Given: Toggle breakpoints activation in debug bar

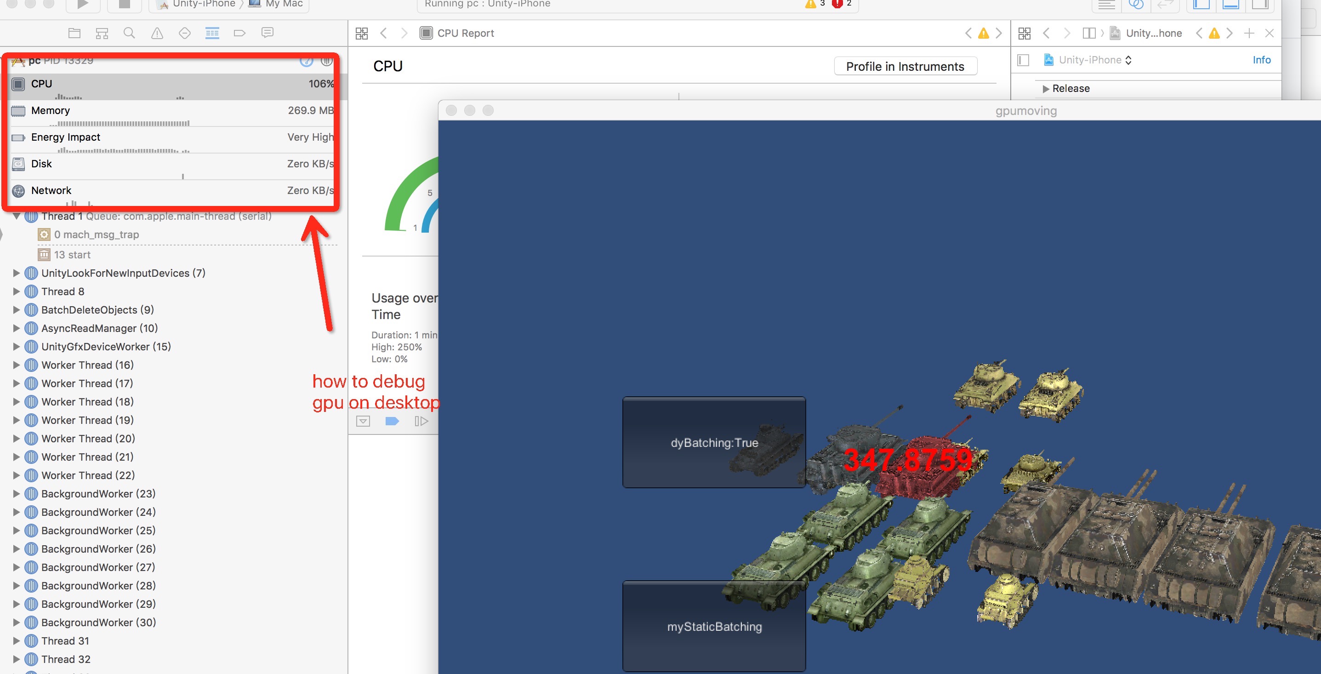Looking at the screenshot, I should pos(392,421).
